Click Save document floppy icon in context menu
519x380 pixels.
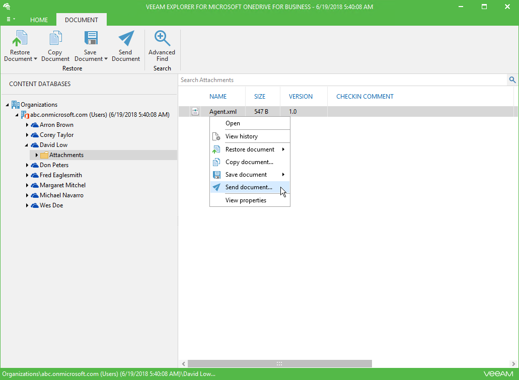(x=216, y=175)
